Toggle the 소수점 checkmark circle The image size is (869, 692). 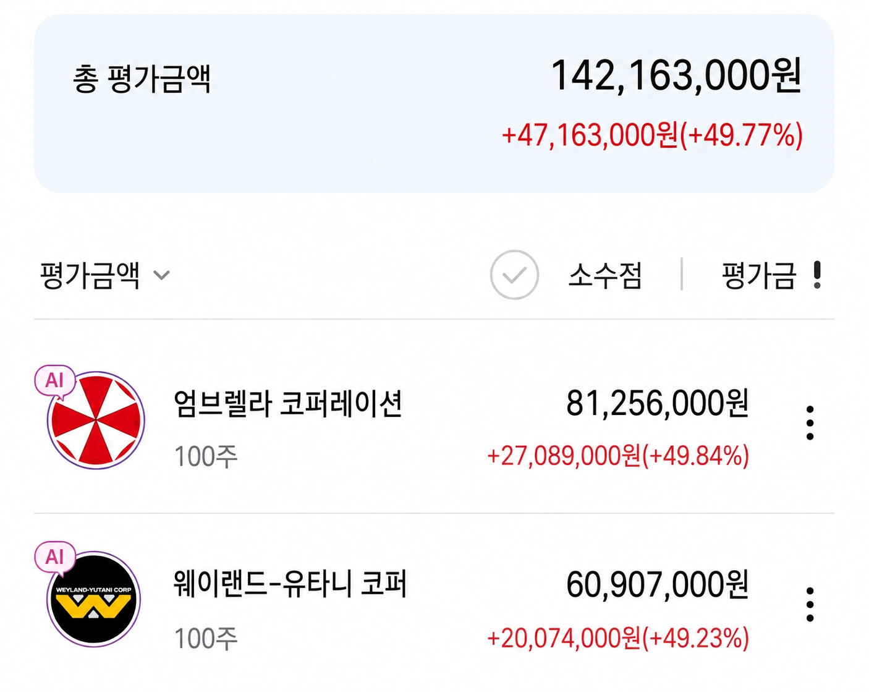click(514, 275)
